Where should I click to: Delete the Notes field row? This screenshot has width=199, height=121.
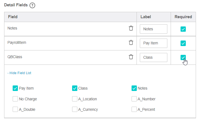pos(131,28)
